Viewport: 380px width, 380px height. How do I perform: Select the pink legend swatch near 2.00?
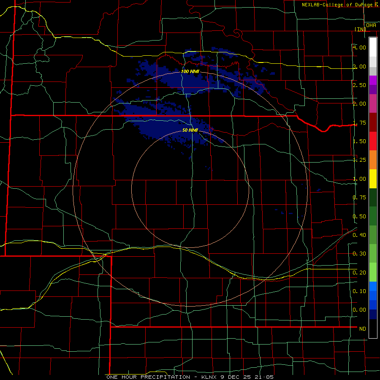click(373, 103)
